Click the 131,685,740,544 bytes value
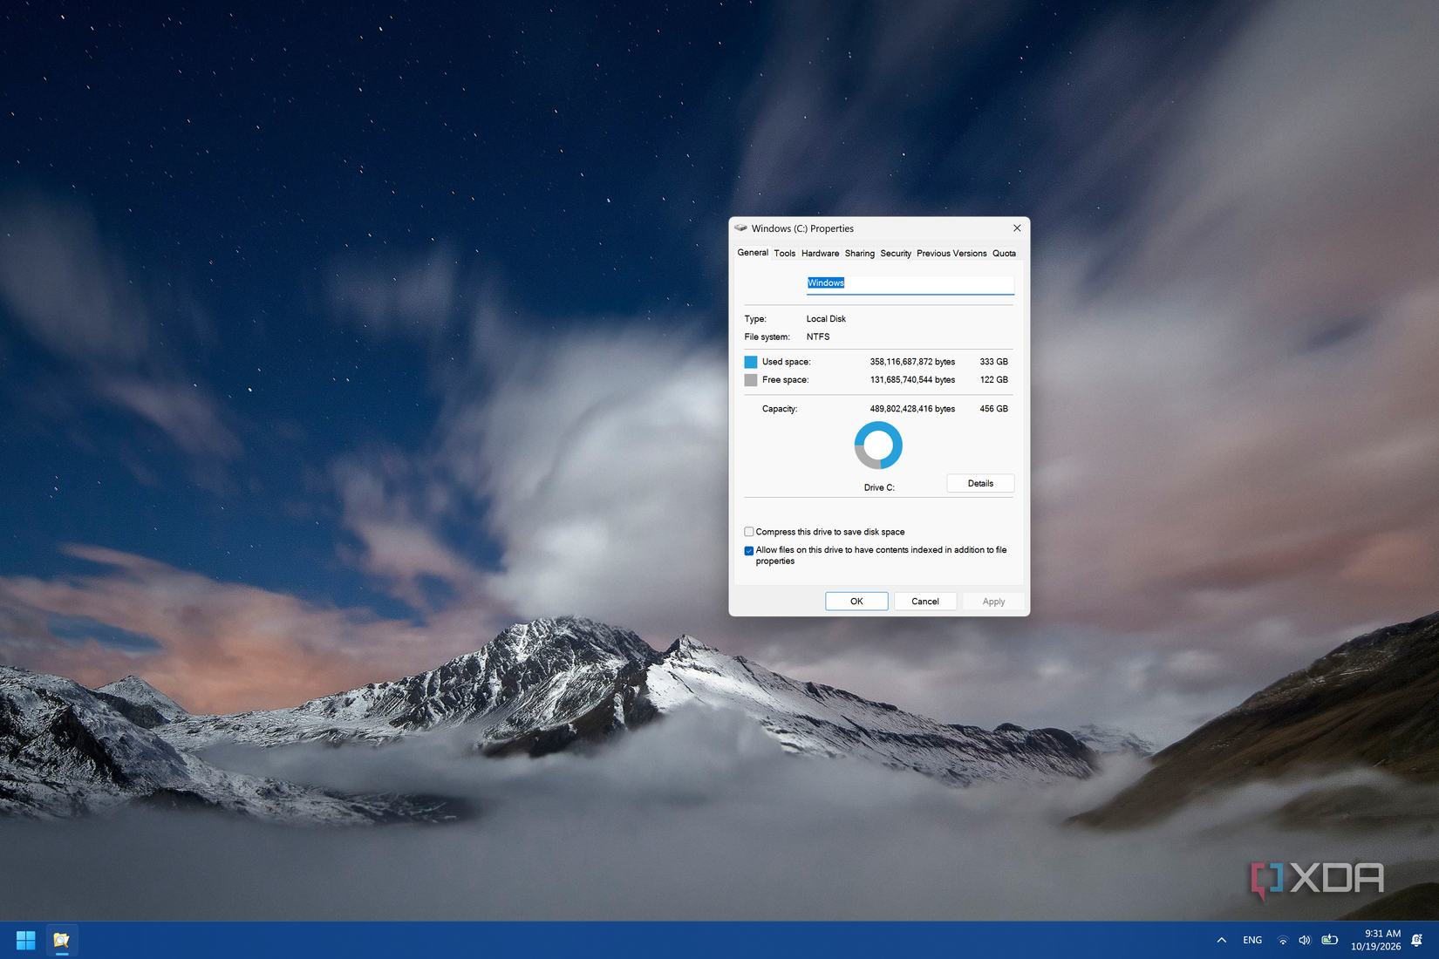The image size is (1439, 959). click(x=912, y=380)
